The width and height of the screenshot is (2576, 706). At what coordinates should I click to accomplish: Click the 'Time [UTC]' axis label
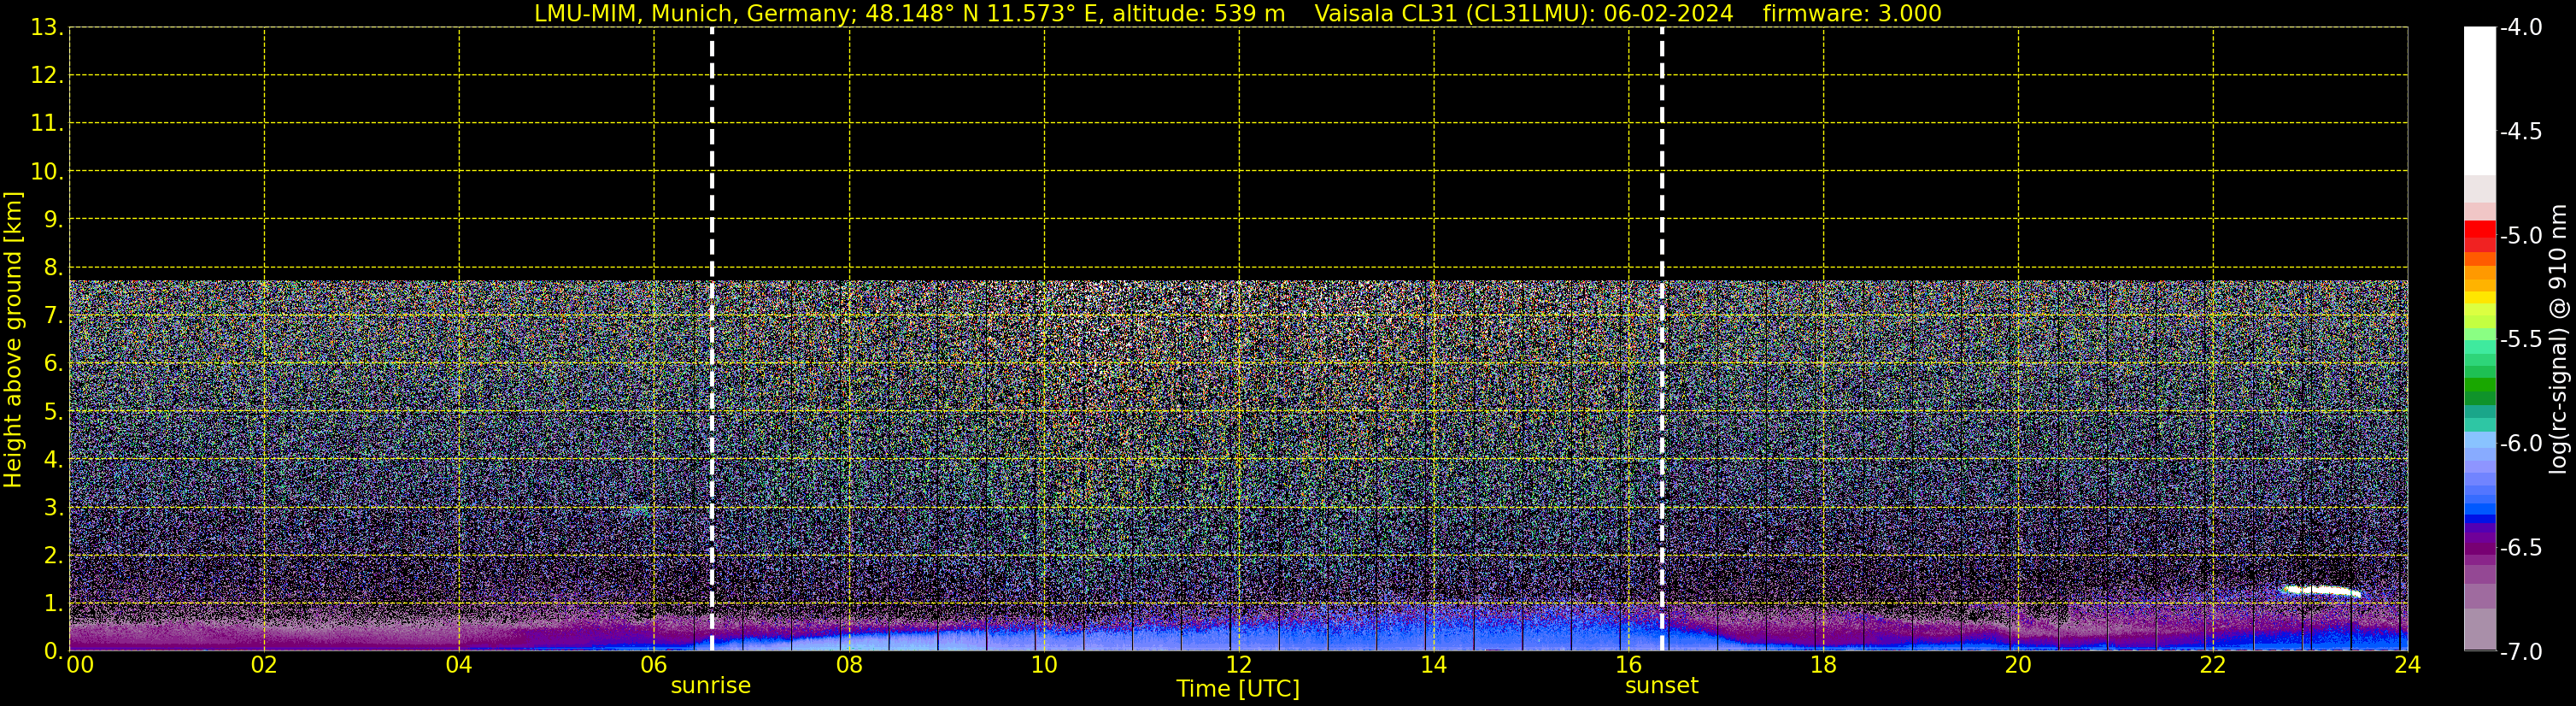(x=1238, y=689)
